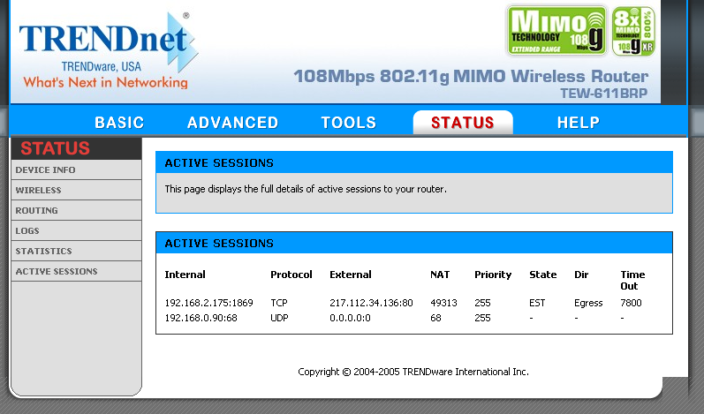
Task: Click the 192.168.2.175:1869 internal address
Action: (x=208, y=303)
